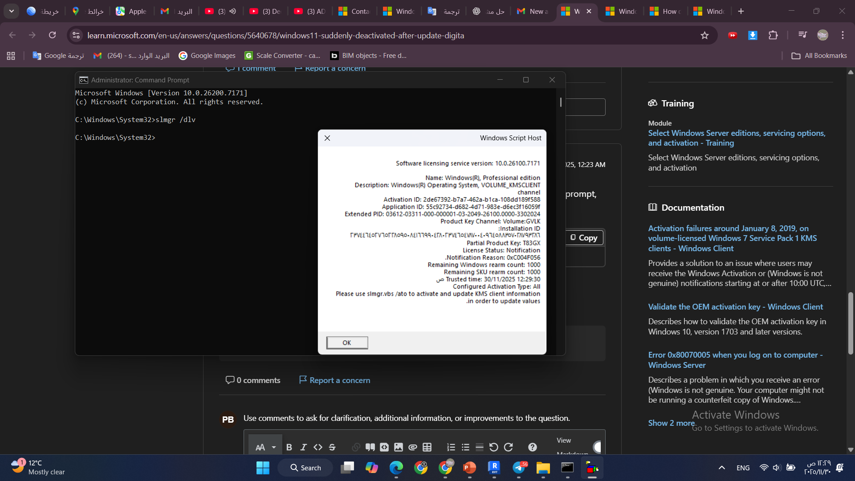Click the page vertical scrollbar thumb
The height and width of the screenshot is (481, 855).
[x=851, y=323]
